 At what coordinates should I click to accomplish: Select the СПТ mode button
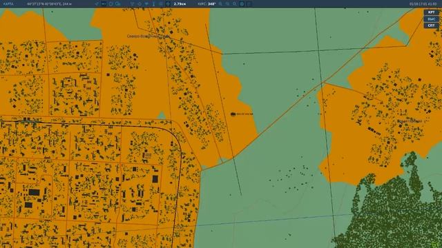431,25
